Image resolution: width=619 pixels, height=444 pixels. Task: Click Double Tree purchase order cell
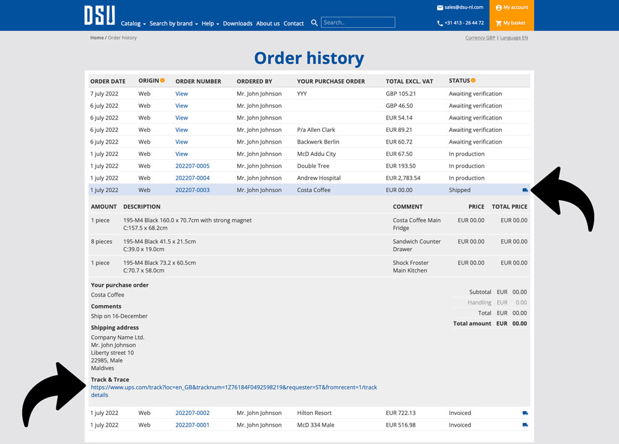313,166
